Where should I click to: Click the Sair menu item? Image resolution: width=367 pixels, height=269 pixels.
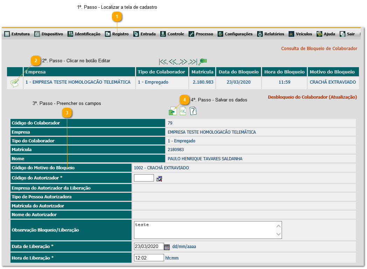[x=347, y=34]
